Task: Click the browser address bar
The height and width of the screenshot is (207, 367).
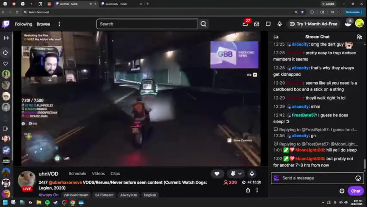Action: point(158,12)
